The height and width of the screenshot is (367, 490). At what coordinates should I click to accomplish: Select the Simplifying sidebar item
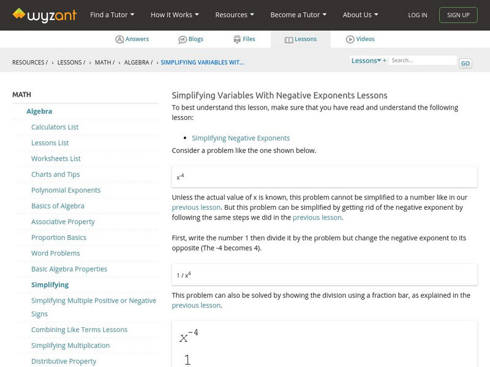(50, 285)
